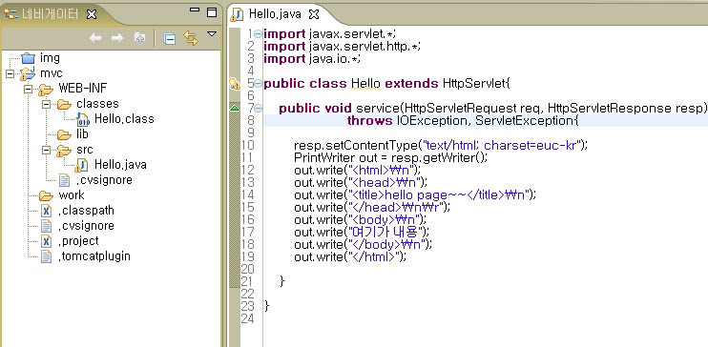This screenshot has width=708, height=347.
Task: Click the warning marker icon on line 5
Action: (235, 84)
